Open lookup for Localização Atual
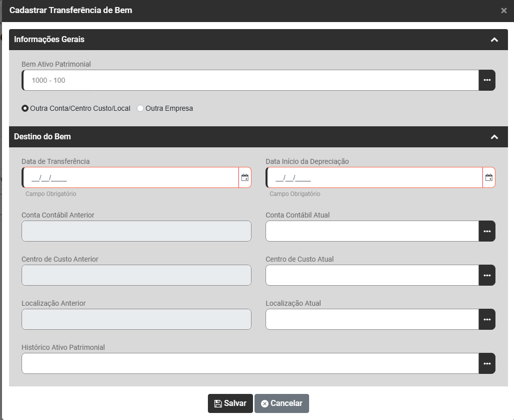Screen dimensions: 514x420 tap(487, 319)
